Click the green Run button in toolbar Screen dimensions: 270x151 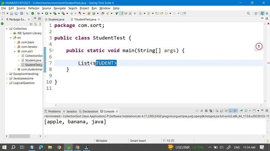pos(46,13)
